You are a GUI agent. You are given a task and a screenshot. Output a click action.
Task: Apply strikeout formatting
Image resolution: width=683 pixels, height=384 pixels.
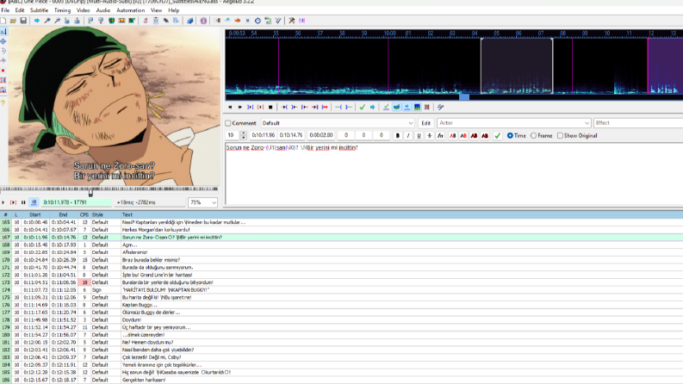point(430,136)
